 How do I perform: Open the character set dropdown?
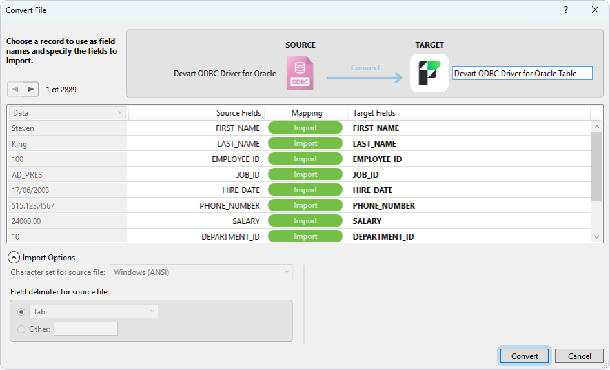tap(201, 272)
